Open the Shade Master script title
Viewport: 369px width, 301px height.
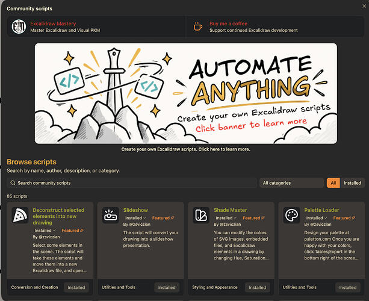tap(230, 210)
